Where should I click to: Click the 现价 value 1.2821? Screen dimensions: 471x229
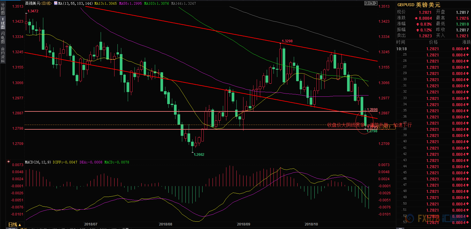click(x=425, y=12)
